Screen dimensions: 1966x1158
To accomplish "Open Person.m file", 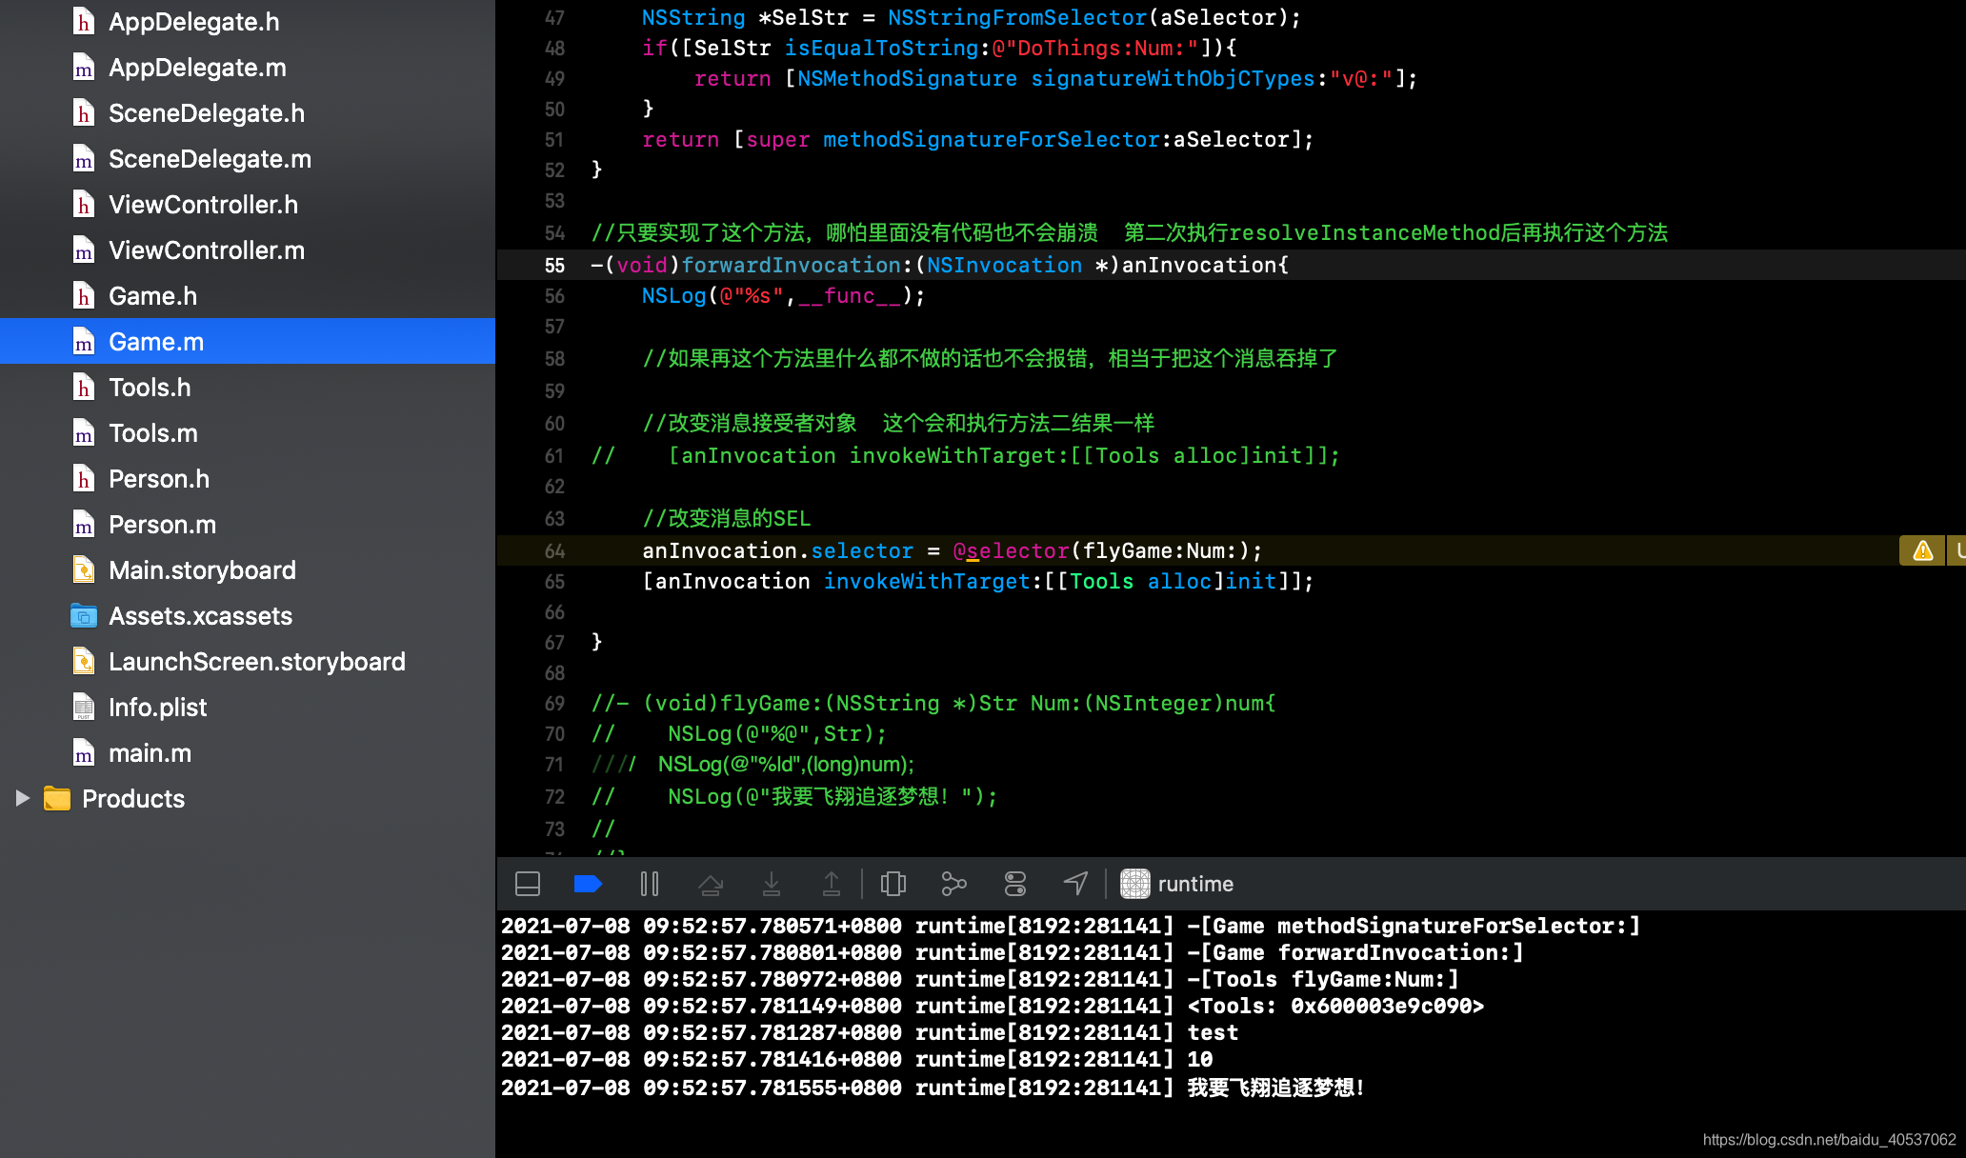I will point(162,525).
